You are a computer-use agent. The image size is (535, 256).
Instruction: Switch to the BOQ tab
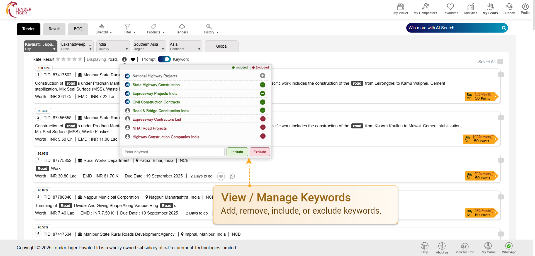78,29
